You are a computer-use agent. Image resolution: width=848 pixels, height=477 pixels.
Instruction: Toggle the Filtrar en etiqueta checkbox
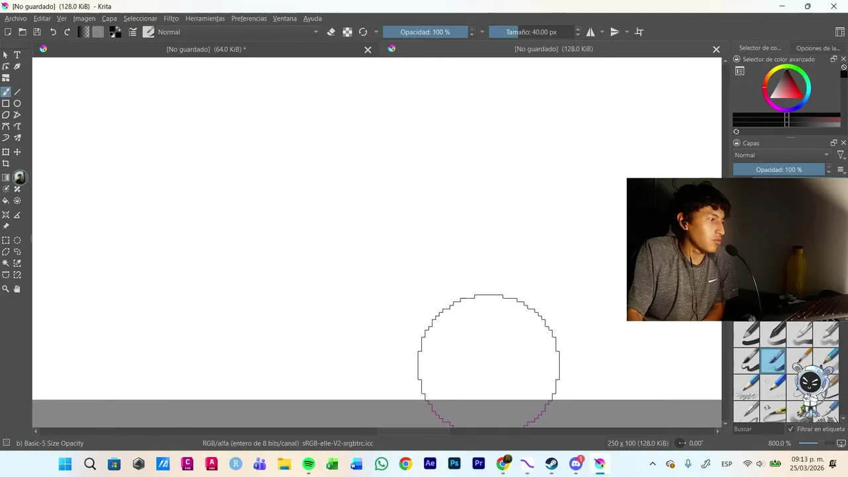(790, 429)
